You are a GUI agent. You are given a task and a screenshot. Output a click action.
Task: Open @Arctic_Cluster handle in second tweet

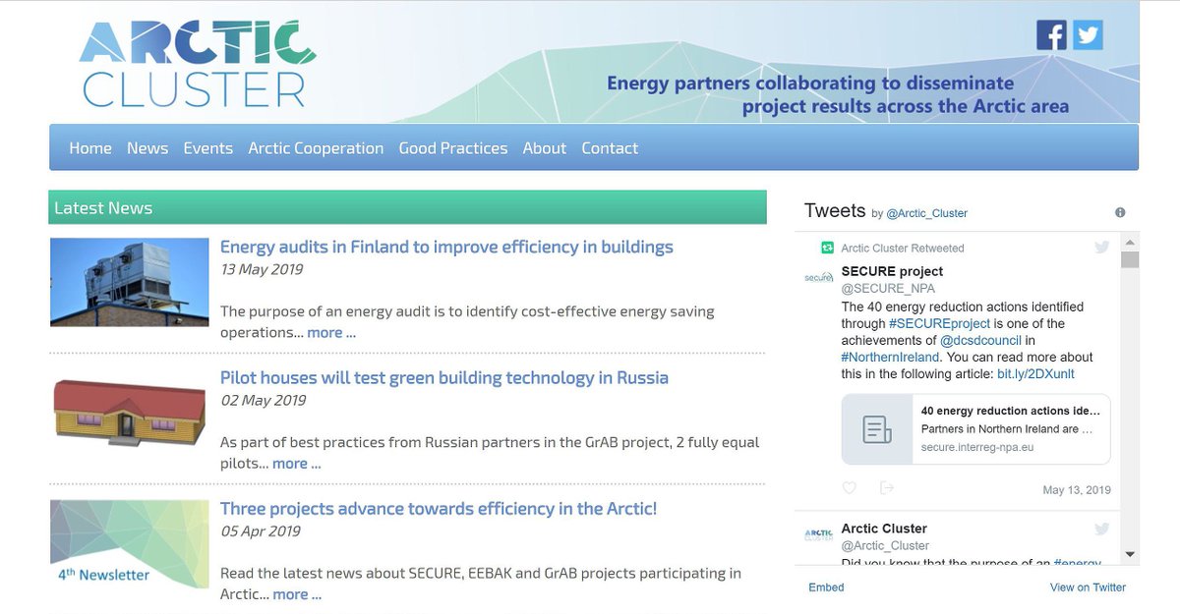[x=885, y=545]
